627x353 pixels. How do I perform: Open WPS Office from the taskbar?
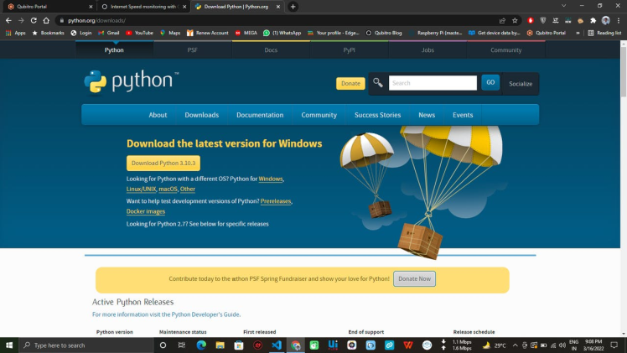pos(408,345)
